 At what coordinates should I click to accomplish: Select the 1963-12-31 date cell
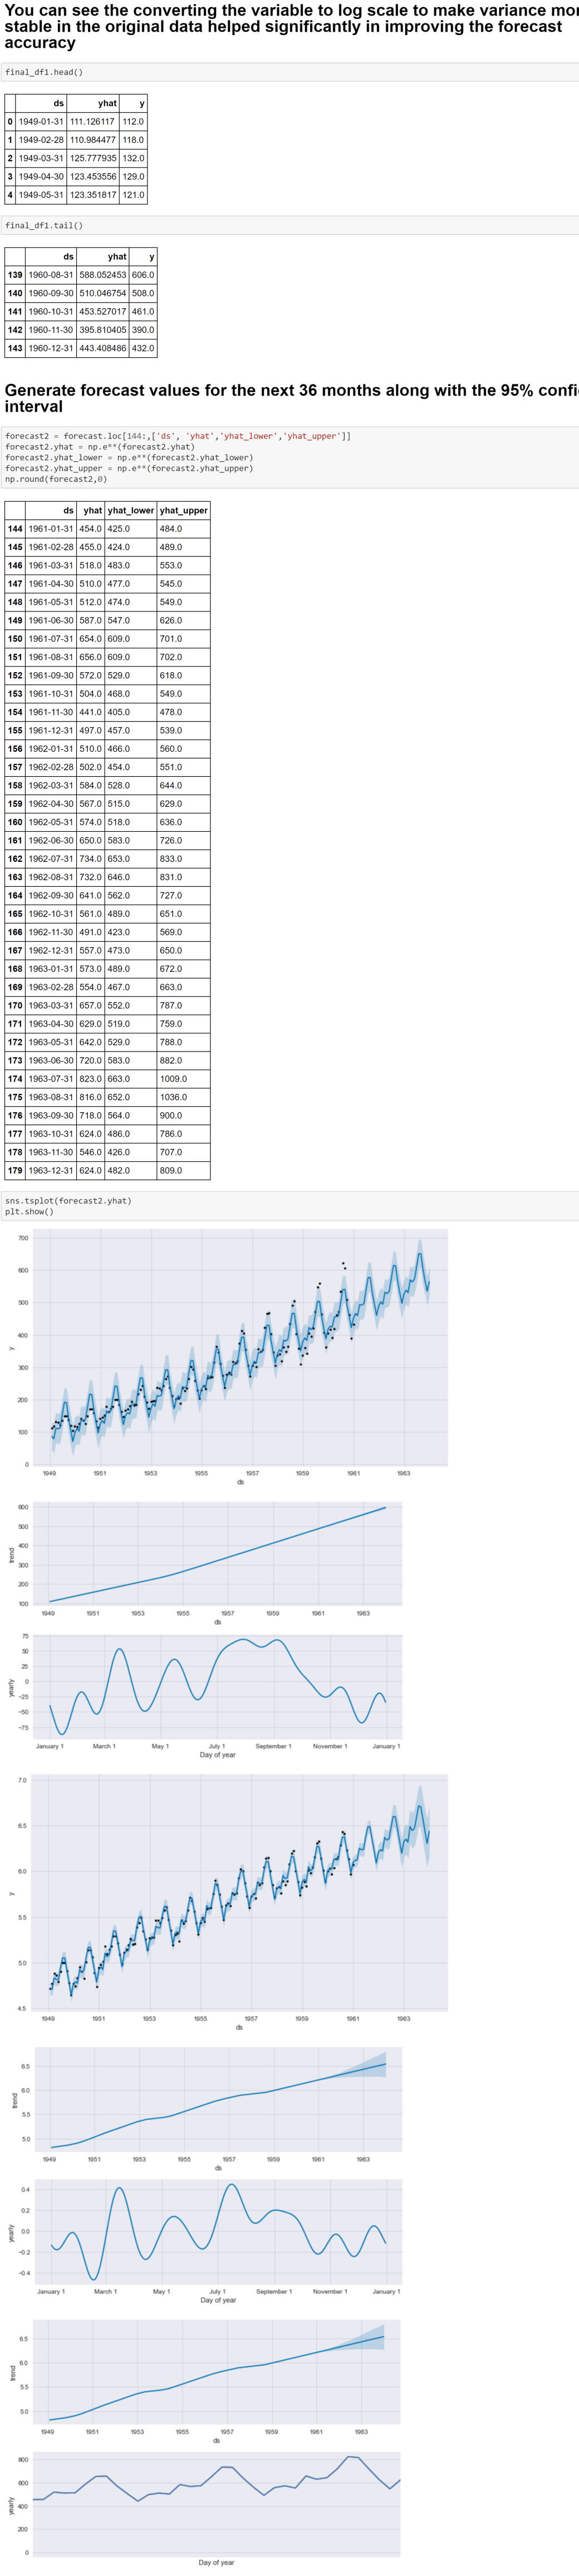(51, 1170)
